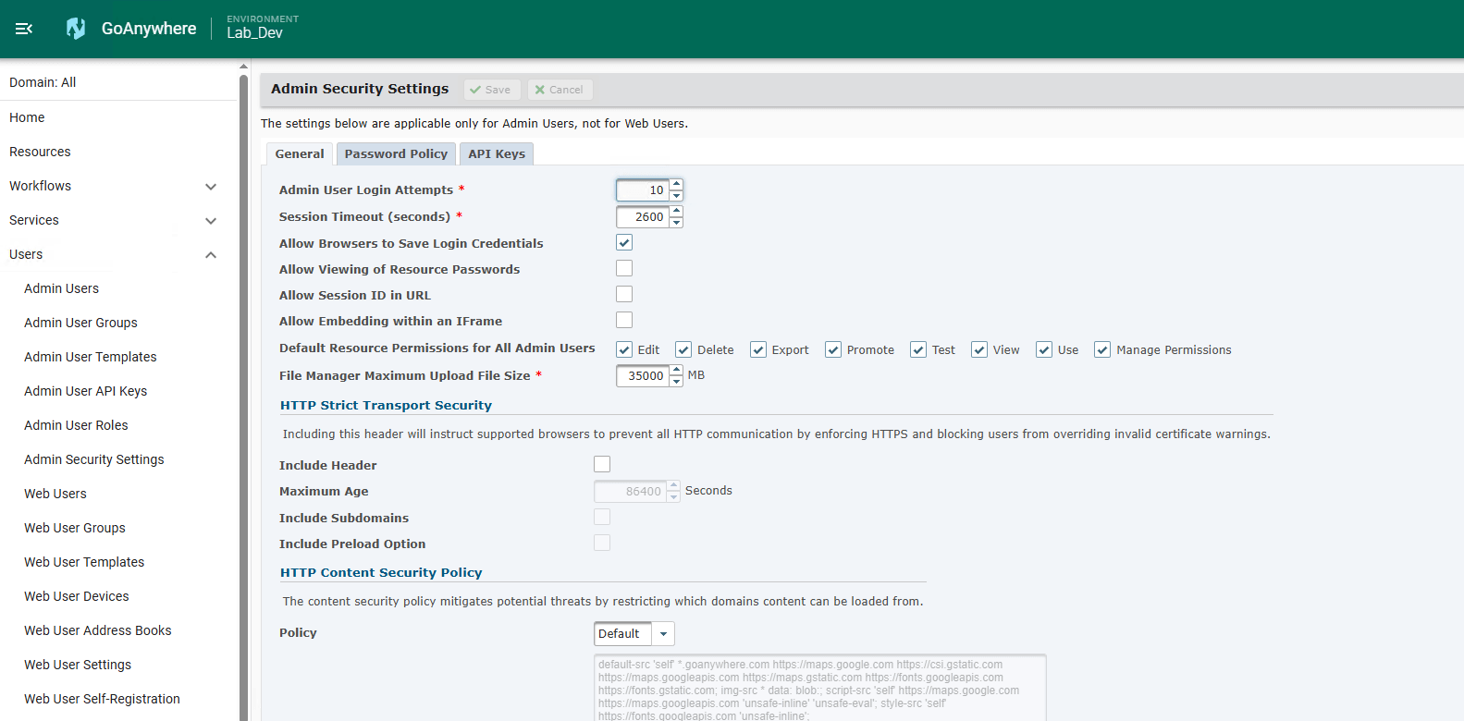Click the Cancel button
The image size is (1464, 721).
560,90
